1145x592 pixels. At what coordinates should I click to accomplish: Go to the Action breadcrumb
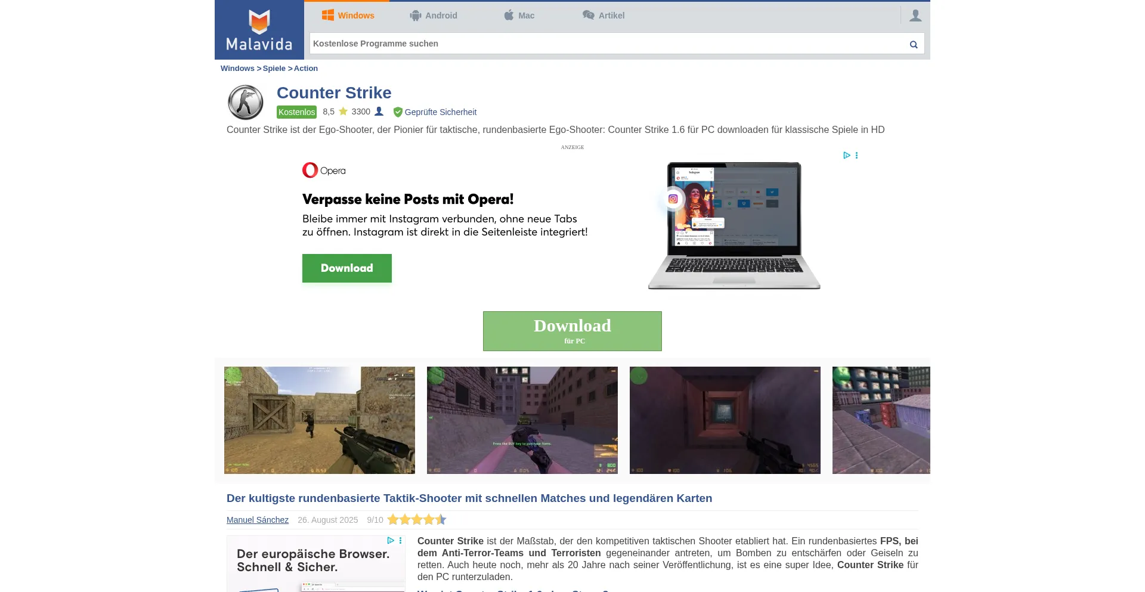pos(306,69)
